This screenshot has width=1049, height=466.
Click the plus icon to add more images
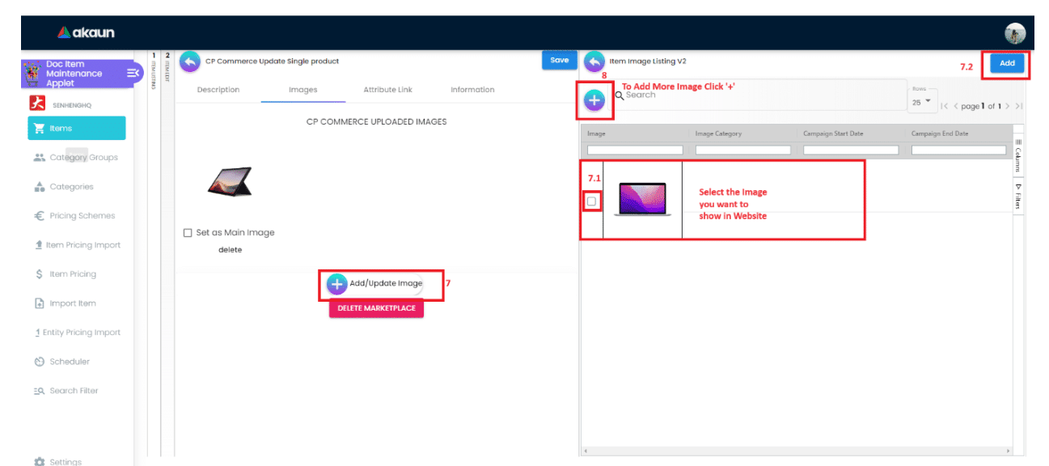(594, 100)
